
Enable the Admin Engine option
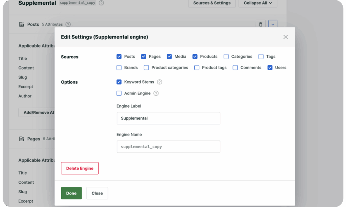click(119, 93)
